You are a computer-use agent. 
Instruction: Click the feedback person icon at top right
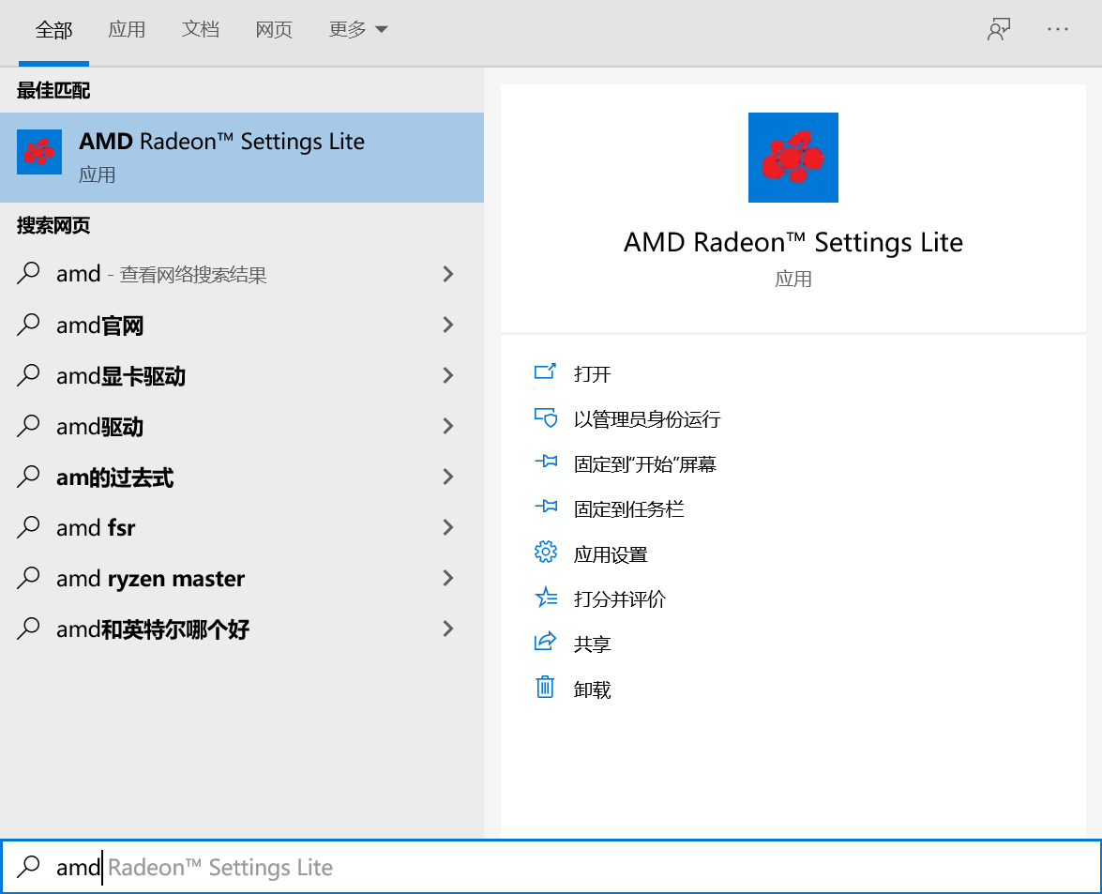tap(999, 29)
